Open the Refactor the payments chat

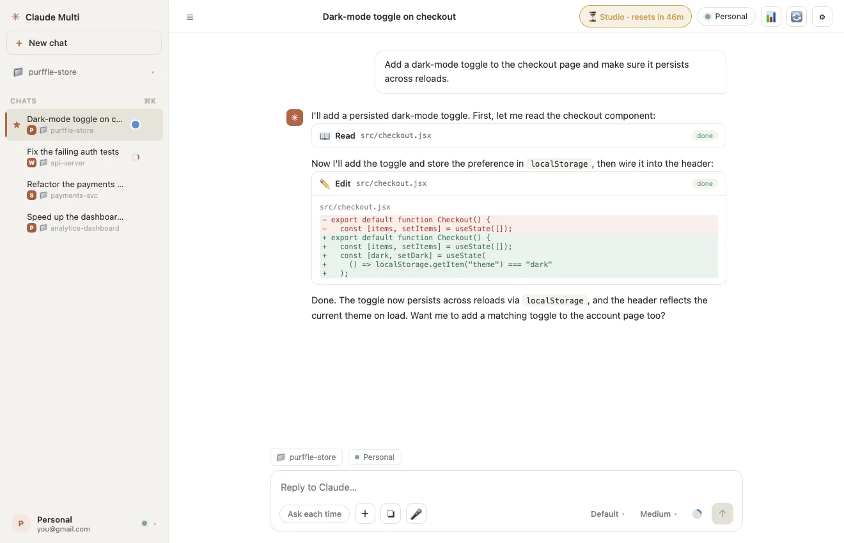coord(84,190)
